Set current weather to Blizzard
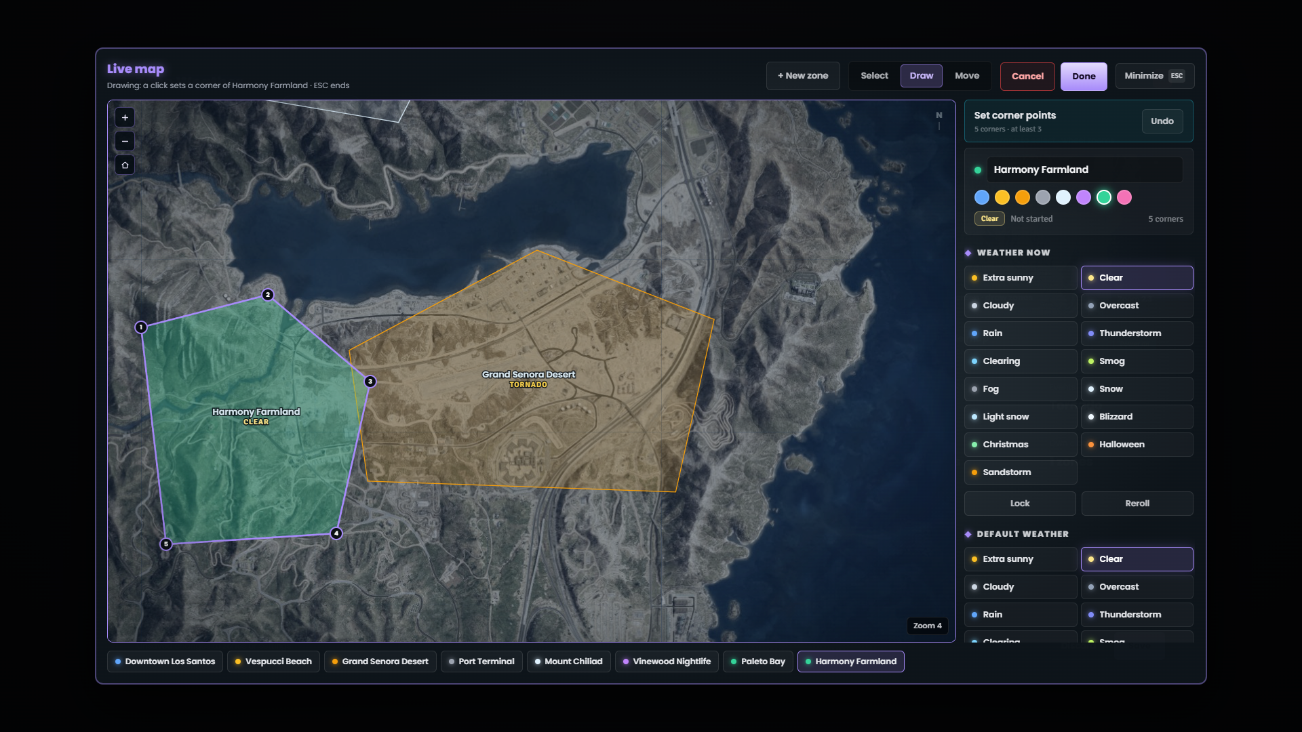Screen dimensions: 1302x732 point(1137,417)
